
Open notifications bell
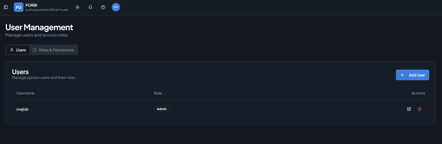point(90,7)
